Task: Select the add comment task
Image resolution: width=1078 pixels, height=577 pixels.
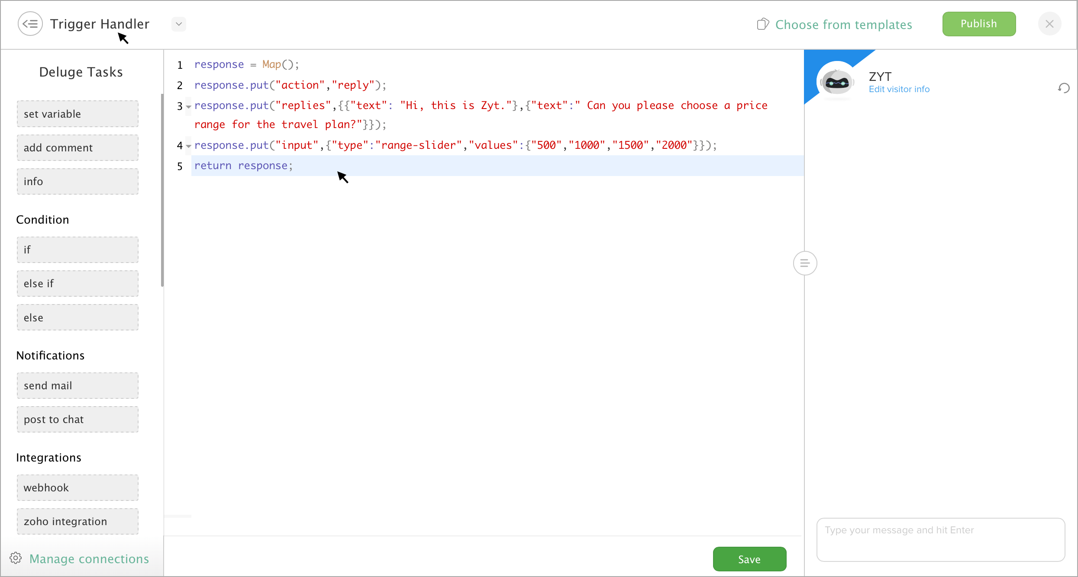Action: [x=77, y=147]
